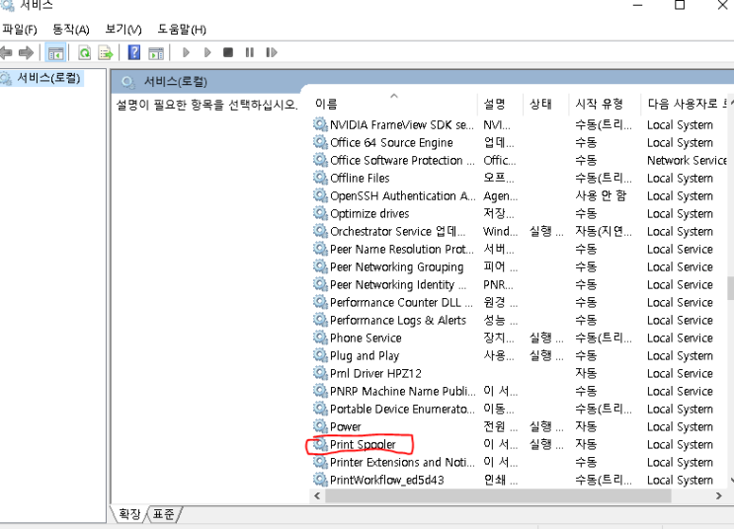Click the gear icon beside Offline Files
The height and width of the screenshot is (529, 734).
(x=320, y=178)
